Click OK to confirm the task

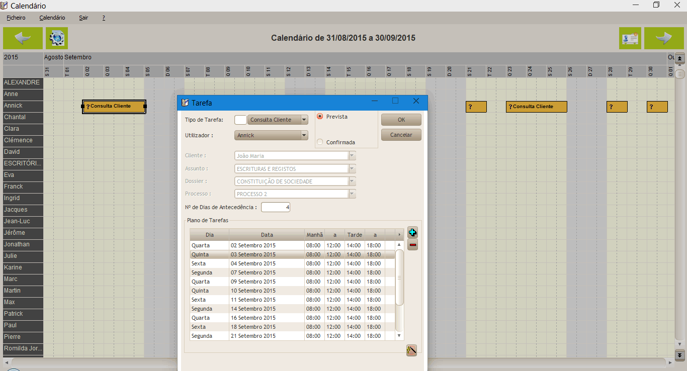[401, 120]
